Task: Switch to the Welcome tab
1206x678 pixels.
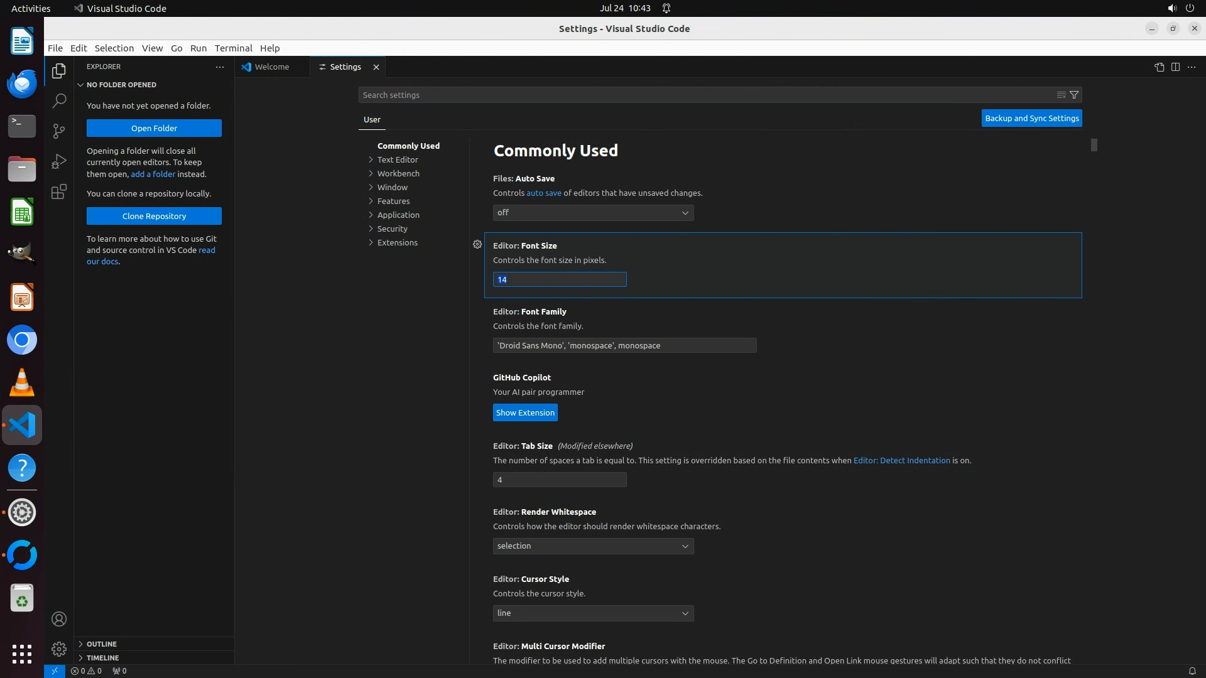Action: tap(271, 67)
